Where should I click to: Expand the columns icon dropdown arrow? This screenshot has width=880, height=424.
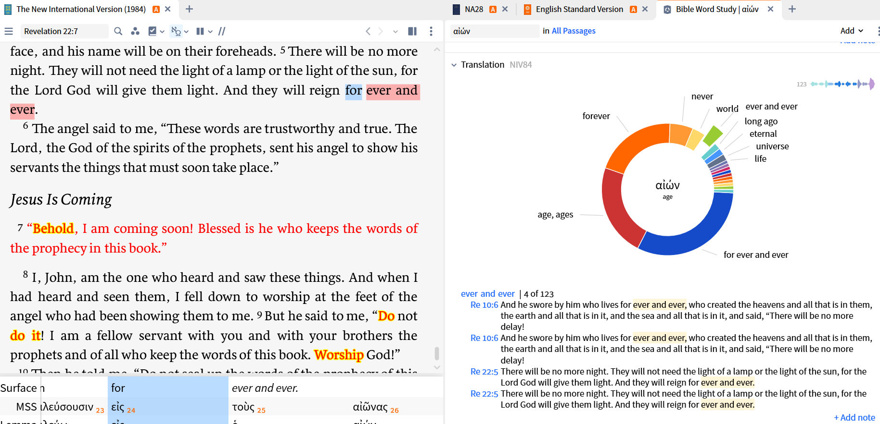coord(210,32)
